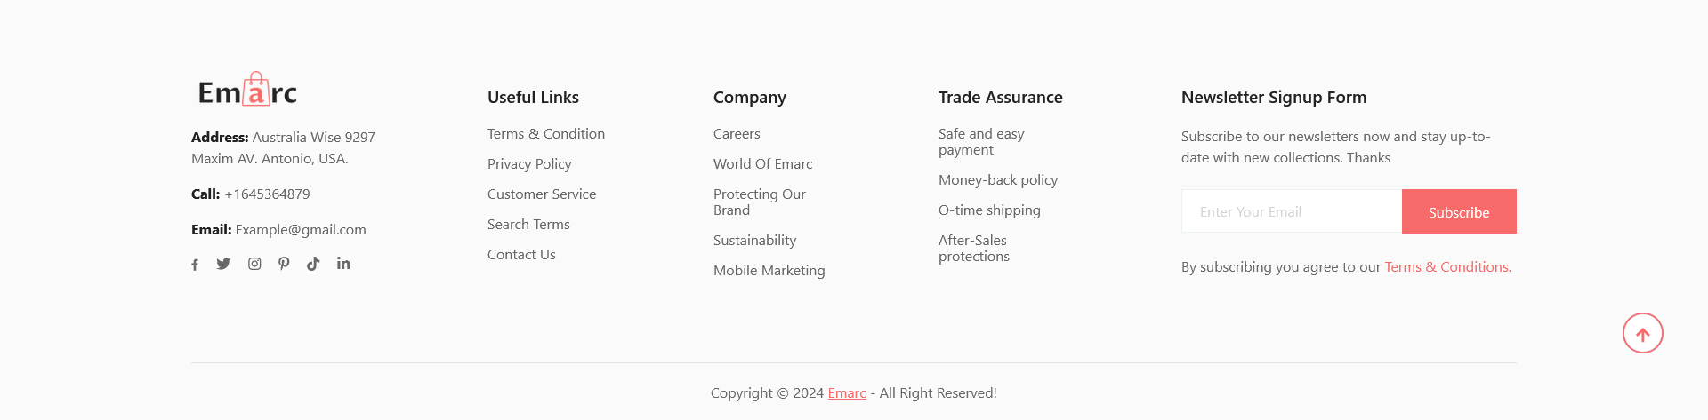Open the LinkedIn social icon
1708x420 pixels.
(x=343, y=264)
